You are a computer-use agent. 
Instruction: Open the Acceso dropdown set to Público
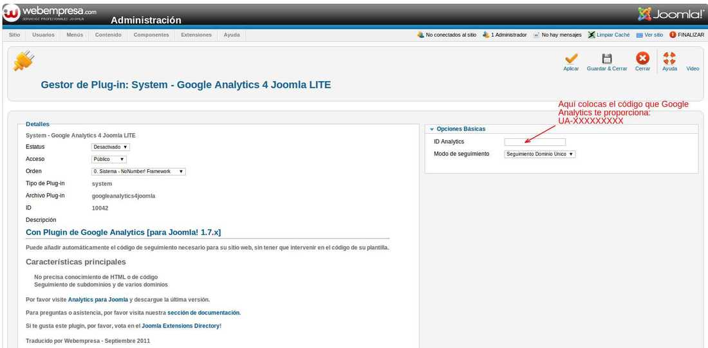click(109, 160)
